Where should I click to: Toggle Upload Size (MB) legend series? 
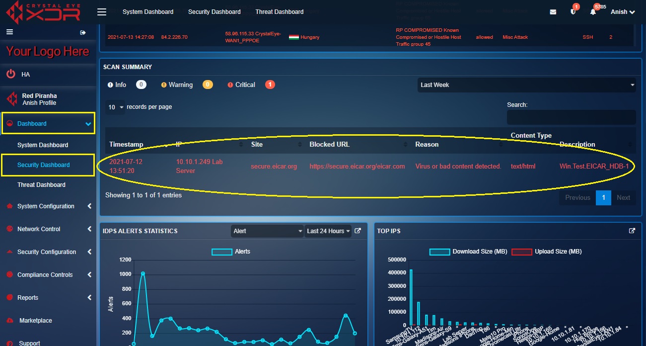pos(547,252)
